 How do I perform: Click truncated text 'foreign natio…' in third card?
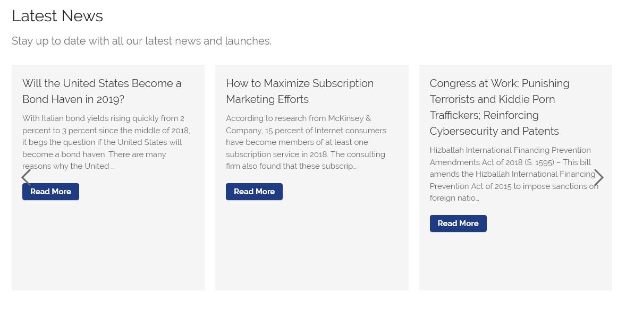454,198
